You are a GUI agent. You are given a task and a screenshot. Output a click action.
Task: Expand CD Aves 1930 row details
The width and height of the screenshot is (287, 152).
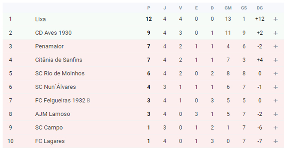point(276,33)
